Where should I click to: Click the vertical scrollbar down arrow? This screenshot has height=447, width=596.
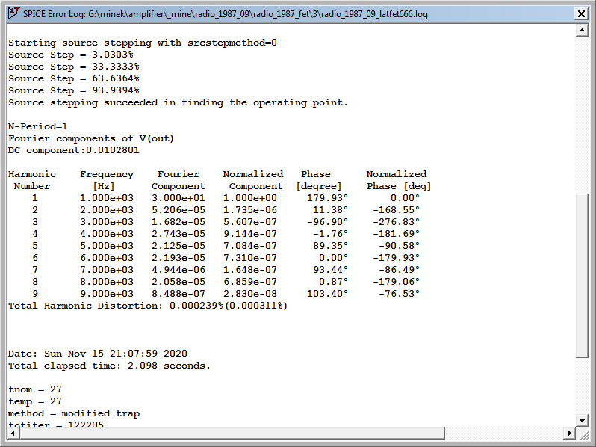582,420
